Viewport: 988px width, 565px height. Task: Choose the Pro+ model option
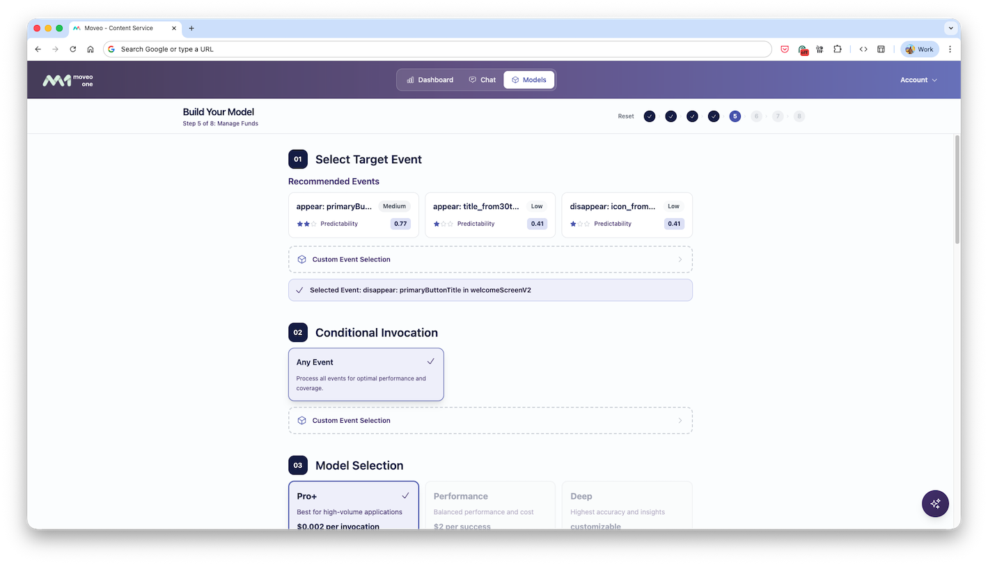pos(354,505)
